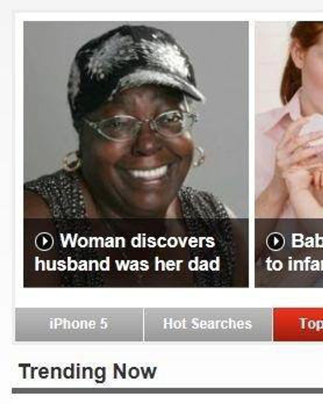Select the red 'Top' tab
Image resolution: width=323 pixels, height=404 pixels.
coord(298,324)
